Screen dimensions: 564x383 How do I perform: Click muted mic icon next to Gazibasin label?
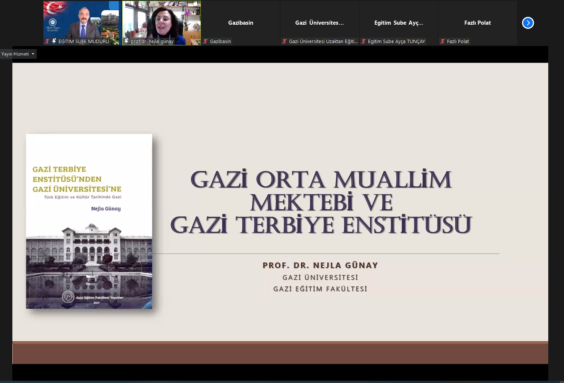tap(205, 41)
